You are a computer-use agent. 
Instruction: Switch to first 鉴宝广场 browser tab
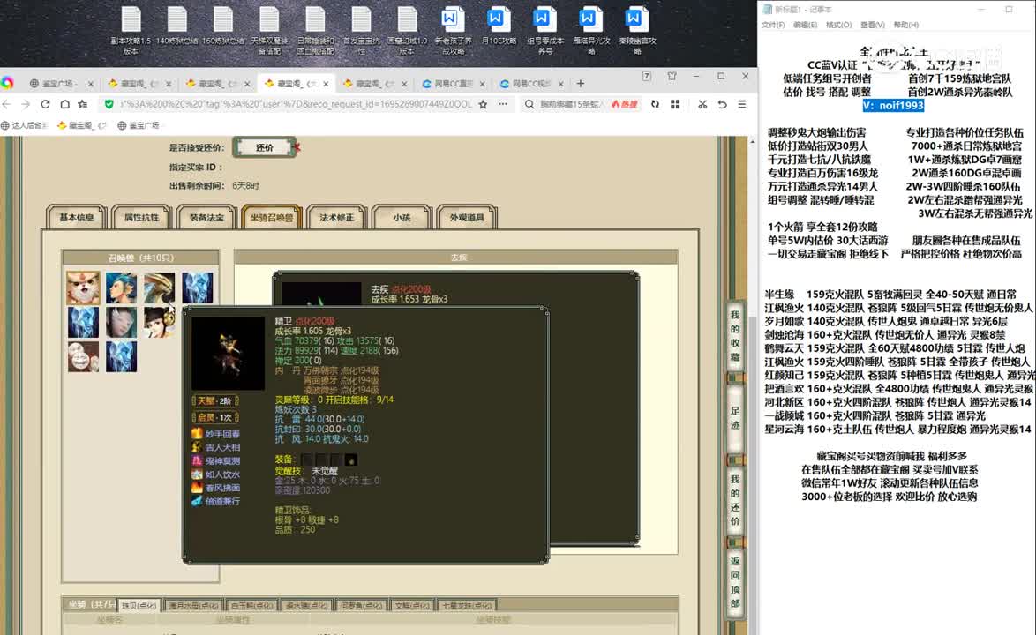pyautogui.click(x=59, y=84)
